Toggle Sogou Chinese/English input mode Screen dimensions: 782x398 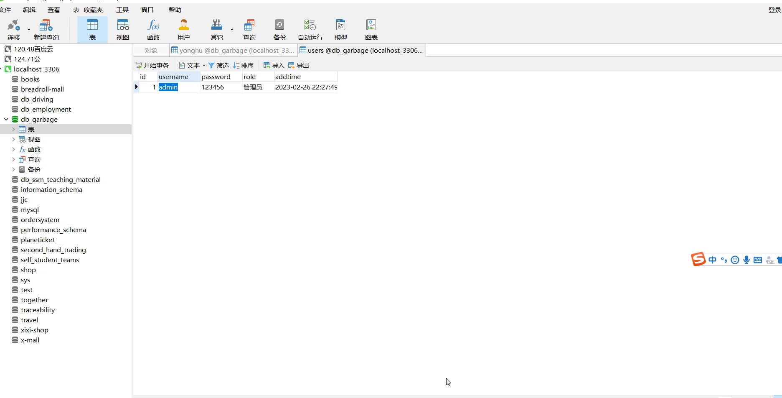[713, 260]
